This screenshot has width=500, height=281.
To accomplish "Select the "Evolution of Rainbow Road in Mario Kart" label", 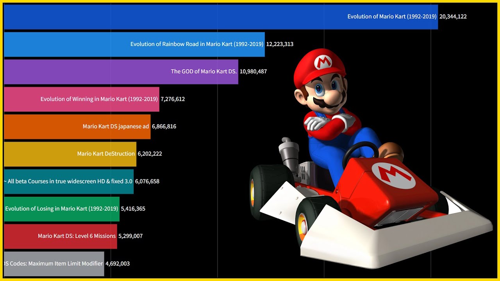I will tap(197, 44).
